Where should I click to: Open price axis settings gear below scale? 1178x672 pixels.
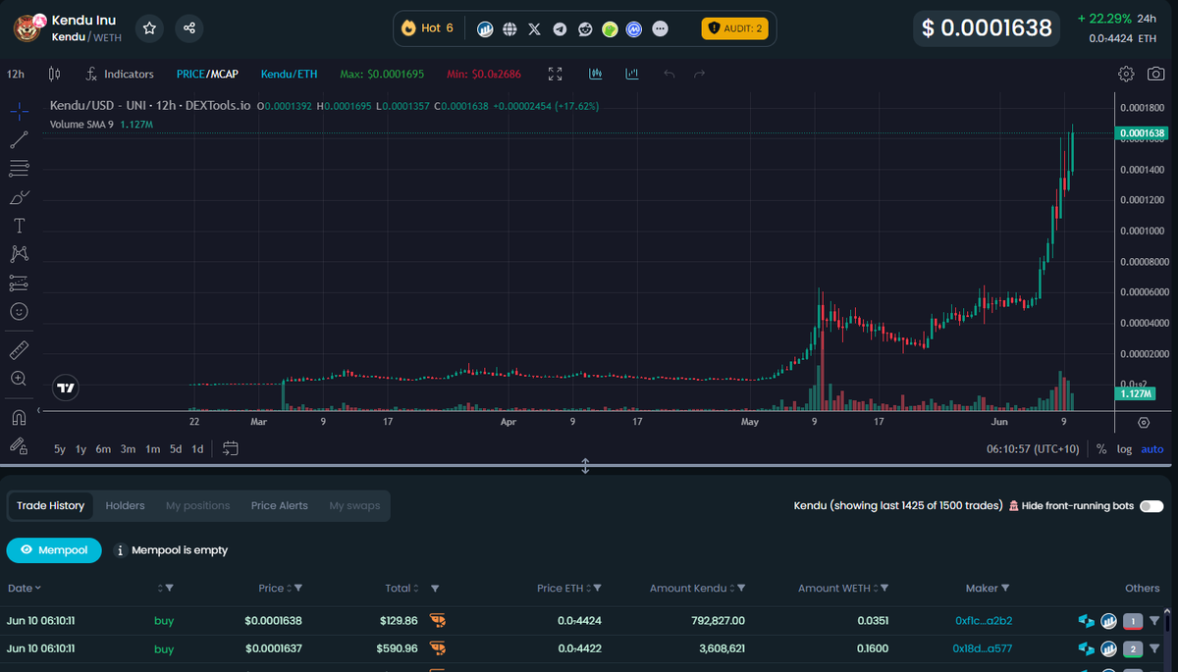point(1144,422)
